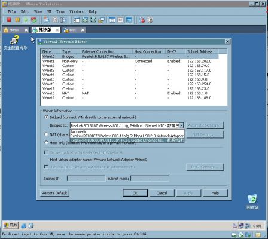Toggle Connect a host virtual adapter checkbox
This screenshot has height=239, width=268.
click(x=46, y=152)
